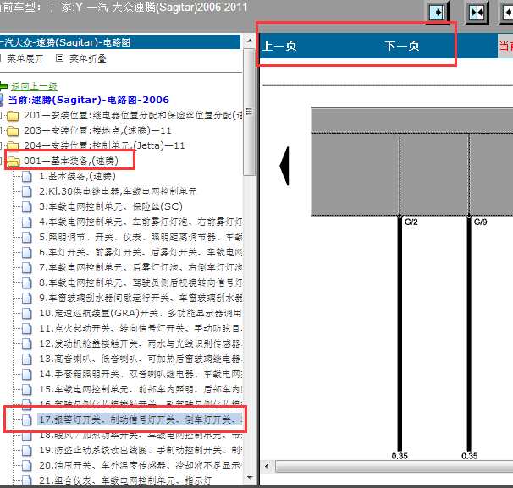Click the document icon beside item 9.车窗玻璃刮水器
The height and width of the screenshot is (488, 513).
pyautogui.click(x=27, y=298)
